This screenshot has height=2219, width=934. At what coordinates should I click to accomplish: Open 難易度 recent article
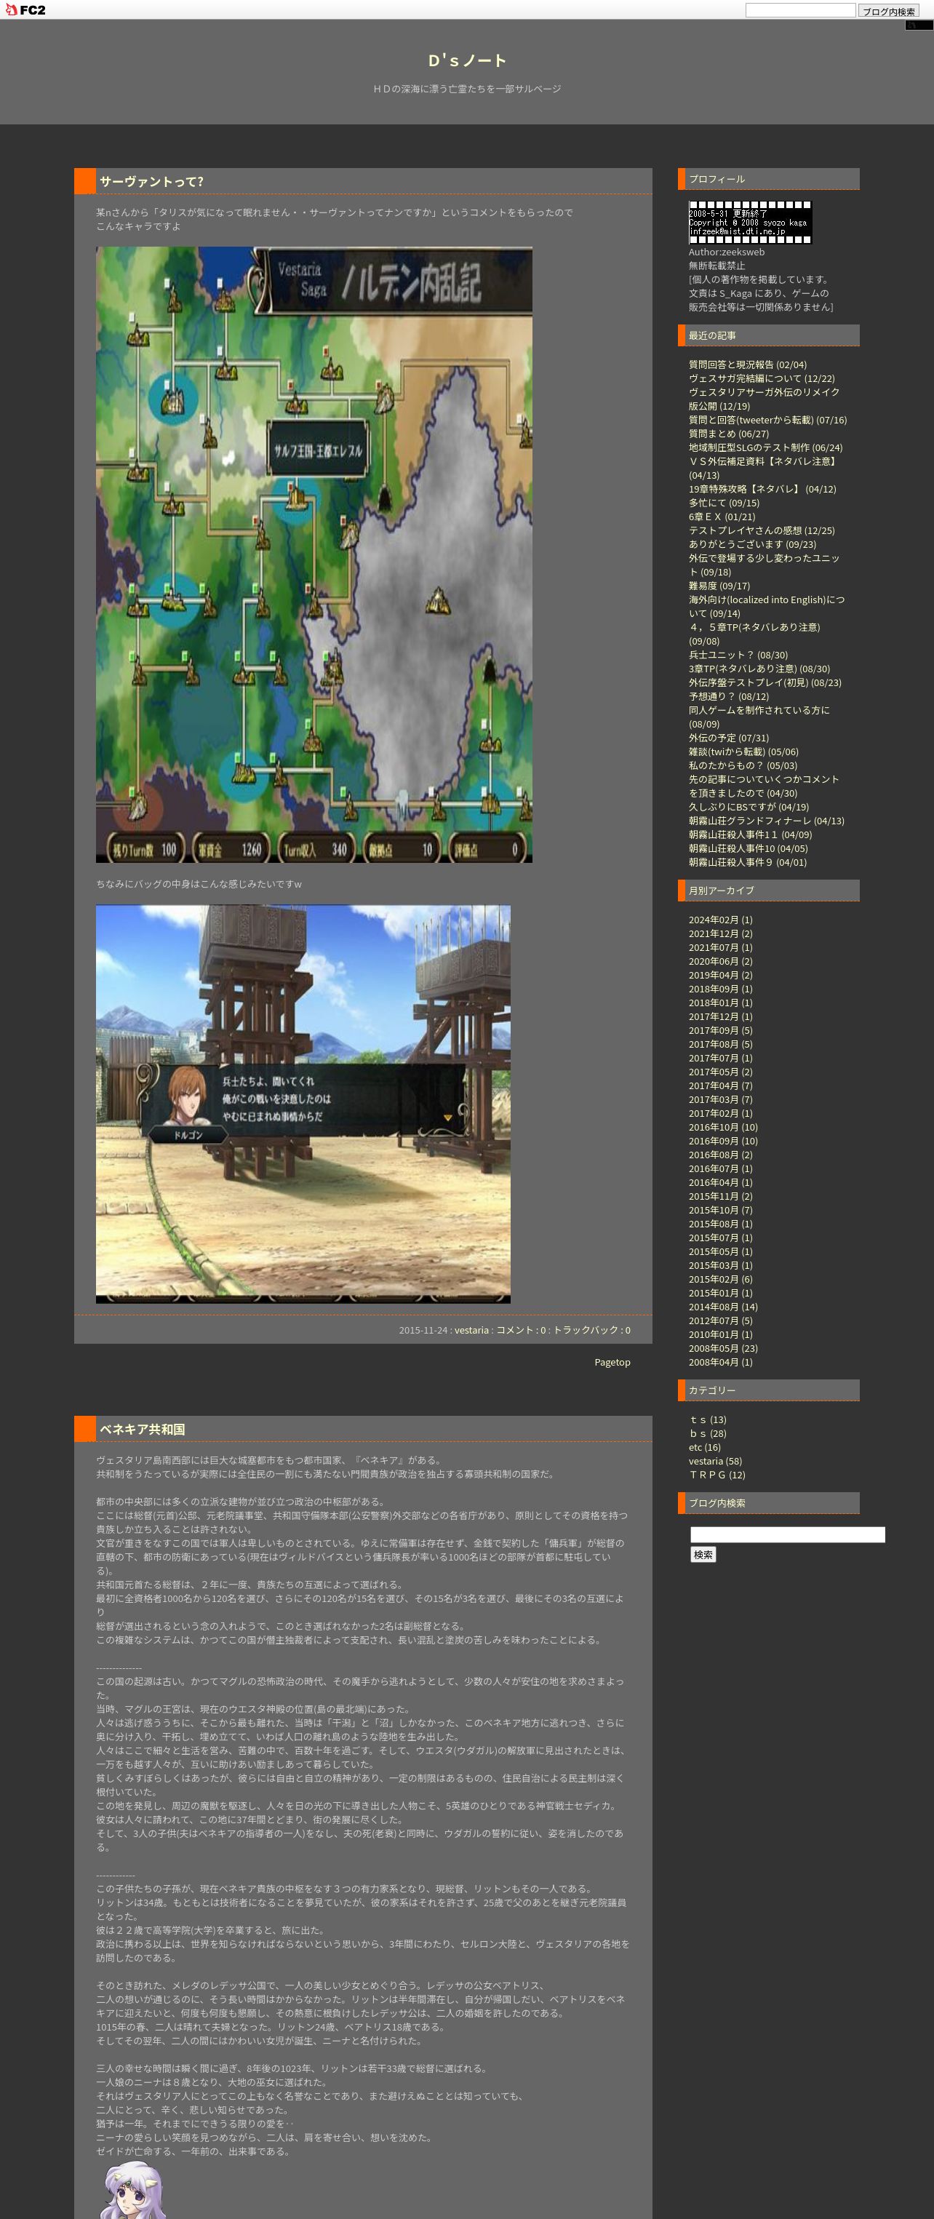coord(719,586)
